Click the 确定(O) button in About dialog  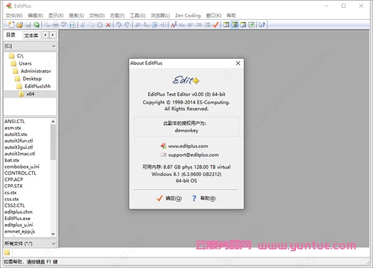pyautogui.click(x=168, y=198)
